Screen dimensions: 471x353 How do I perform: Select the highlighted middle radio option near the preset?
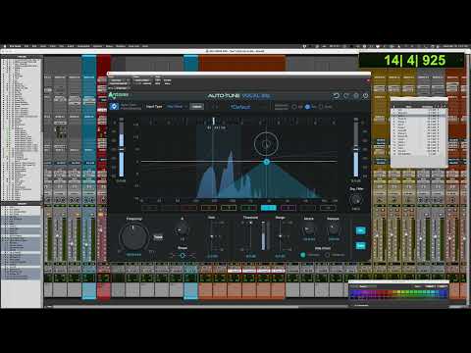click(x=307, y=107)
